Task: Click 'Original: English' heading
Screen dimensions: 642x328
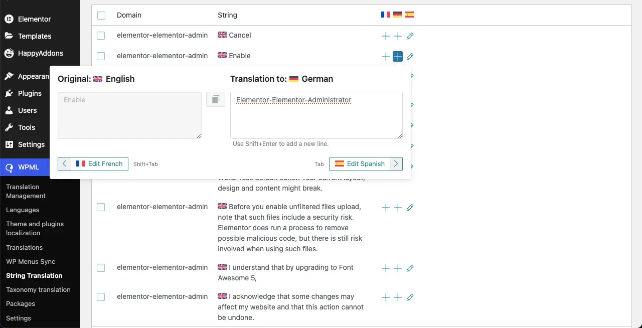Action: pos(96,79)
